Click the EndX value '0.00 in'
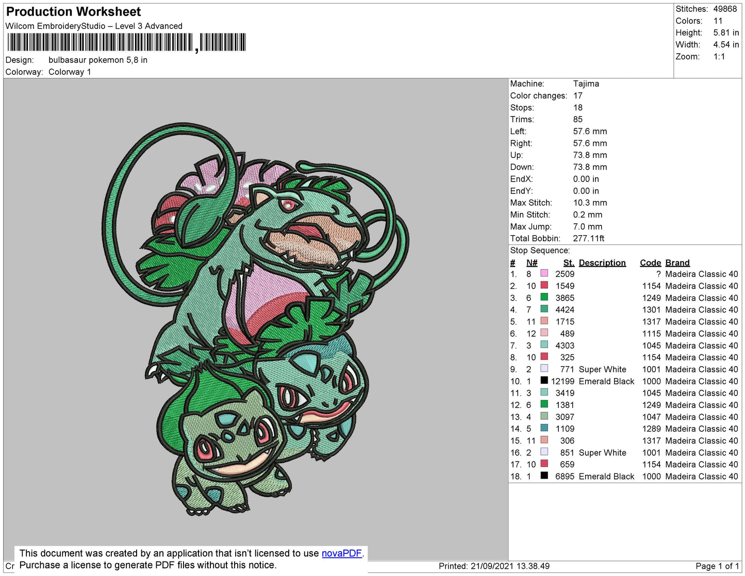The height and width of the screenshot is (576, 745). tap(586, 179)
